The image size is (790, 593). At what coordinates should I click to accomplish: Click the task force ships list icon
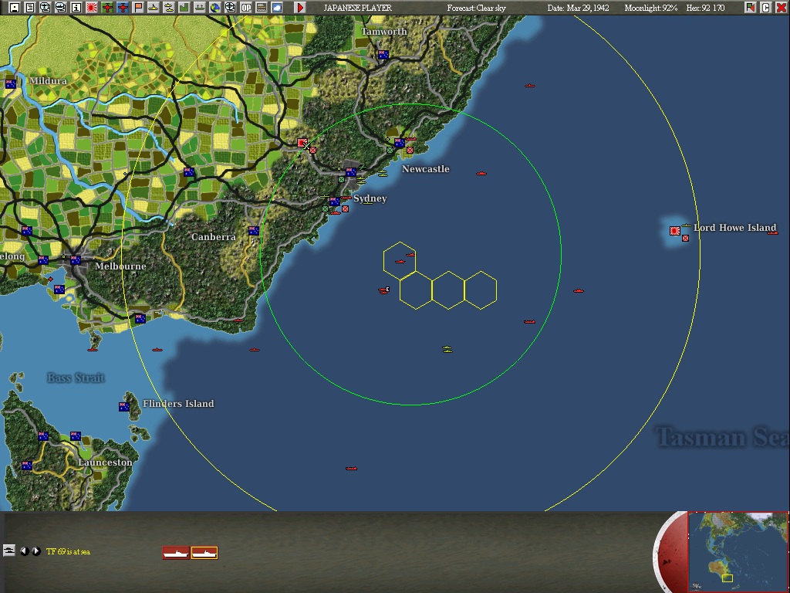(9, 550)
